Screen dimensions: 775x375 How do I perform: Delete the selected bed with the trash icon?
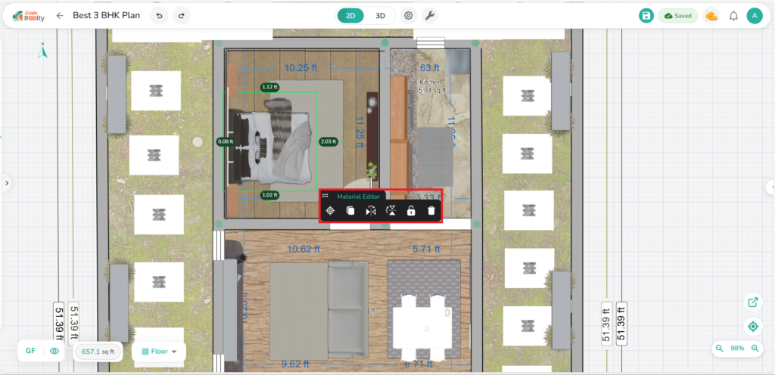pos(431,211)
